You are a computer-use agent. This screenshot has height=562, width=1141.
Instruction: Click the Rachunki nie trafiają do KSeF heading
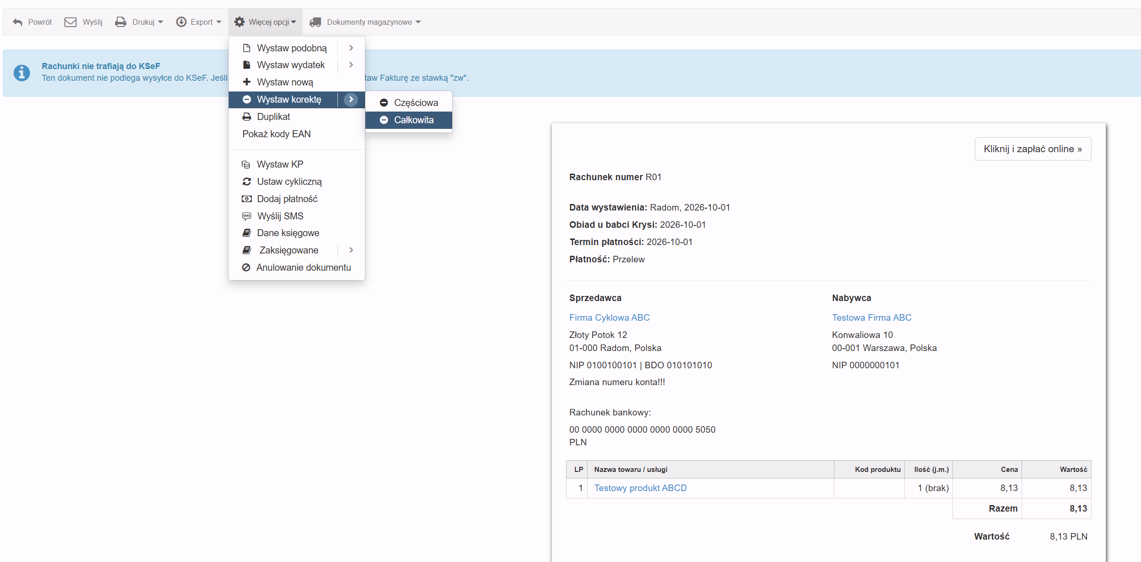coord(101,66)
